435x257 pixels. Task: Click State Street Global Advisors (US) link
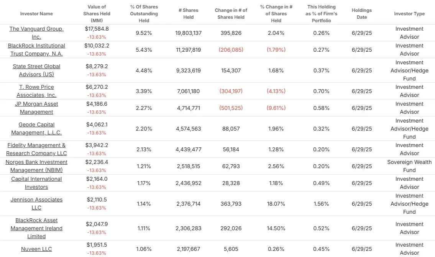pos(36,70)
